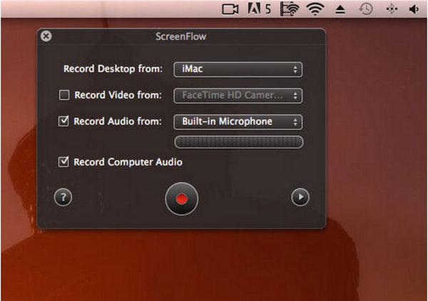The height and width of the screenshot is (301, 428).
Task: Enable the Record Video from checkbox
Action: coord(64,95)
